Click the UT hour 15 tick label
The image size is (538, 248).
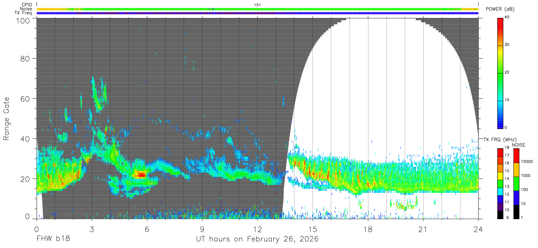click(312, 228)
